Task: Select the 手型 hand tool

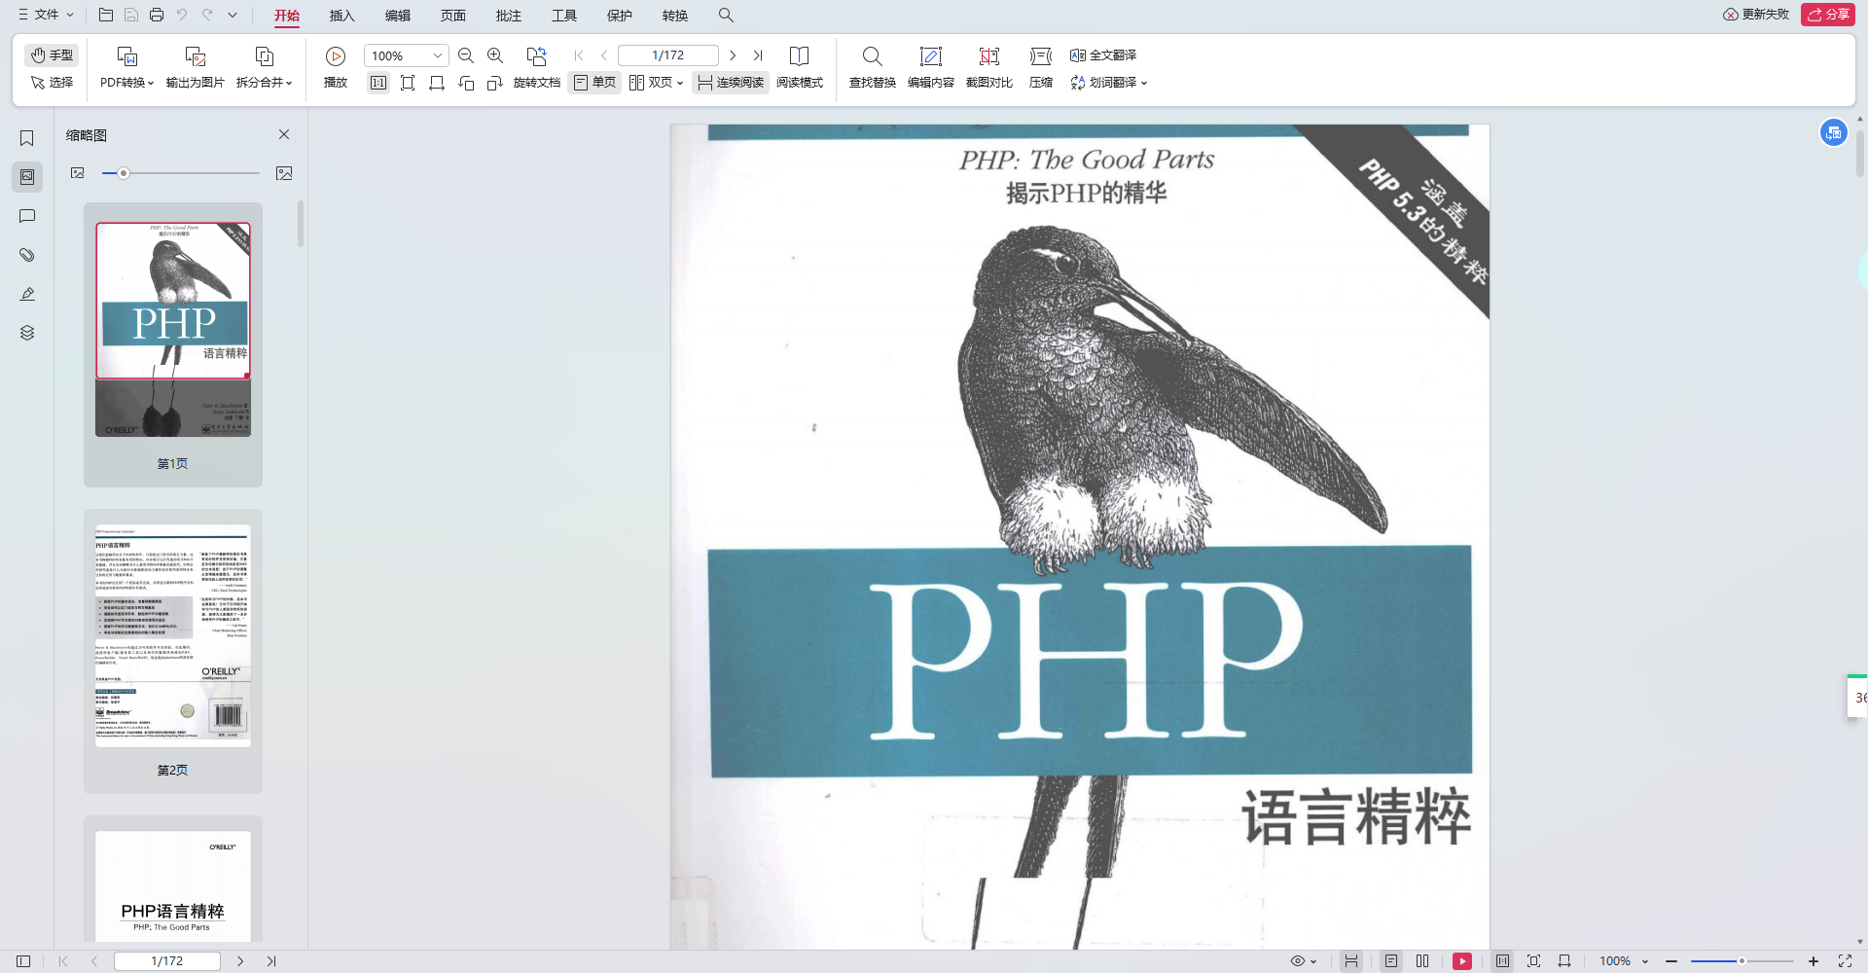Action: (52, 55)
